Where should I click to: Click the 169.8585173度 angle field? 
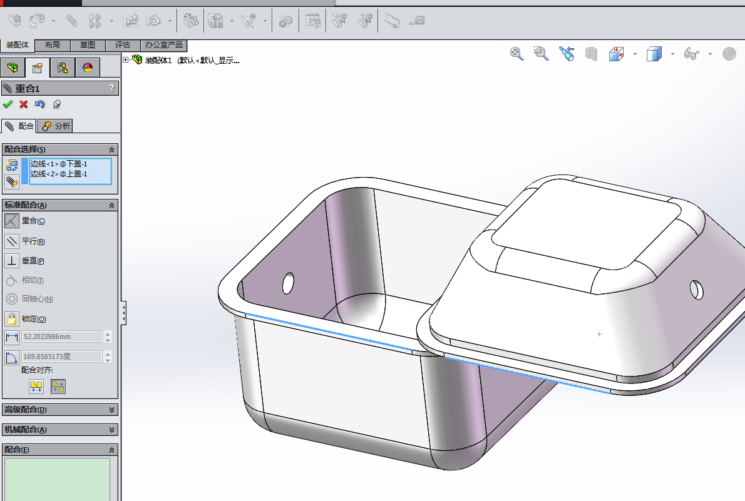tap(62, 357)
